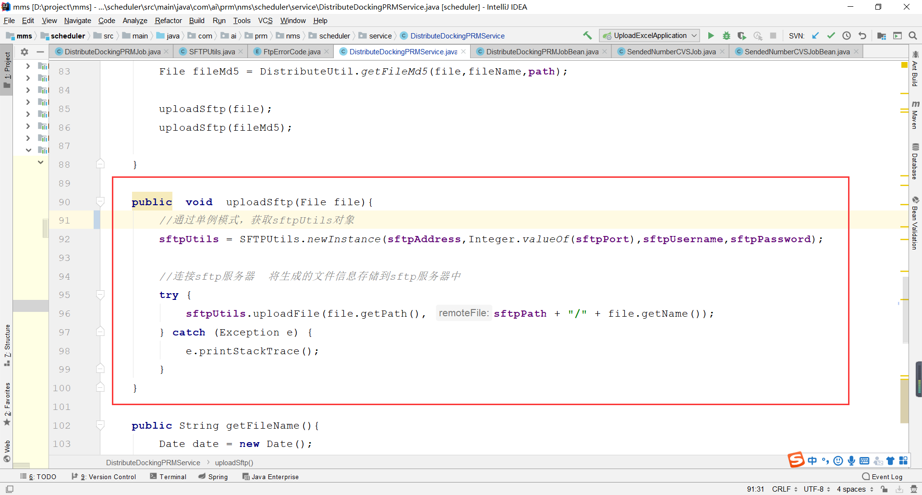Open the 6: TODO tool button
This screenshot has height=495, width=922.
click(38, 477)
